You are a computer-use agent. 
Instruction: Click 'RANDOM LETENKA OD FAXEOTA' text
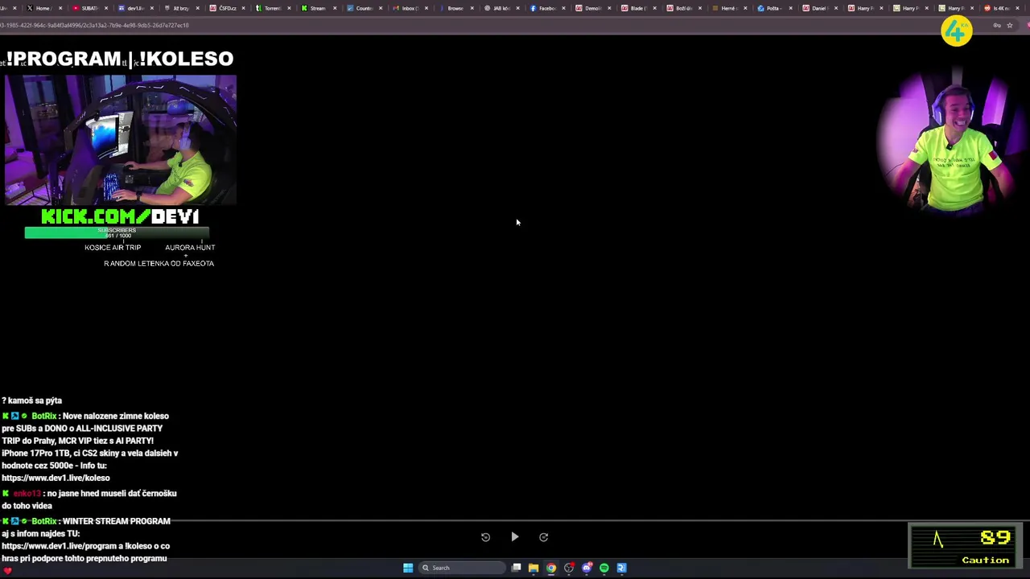[159, 264]
